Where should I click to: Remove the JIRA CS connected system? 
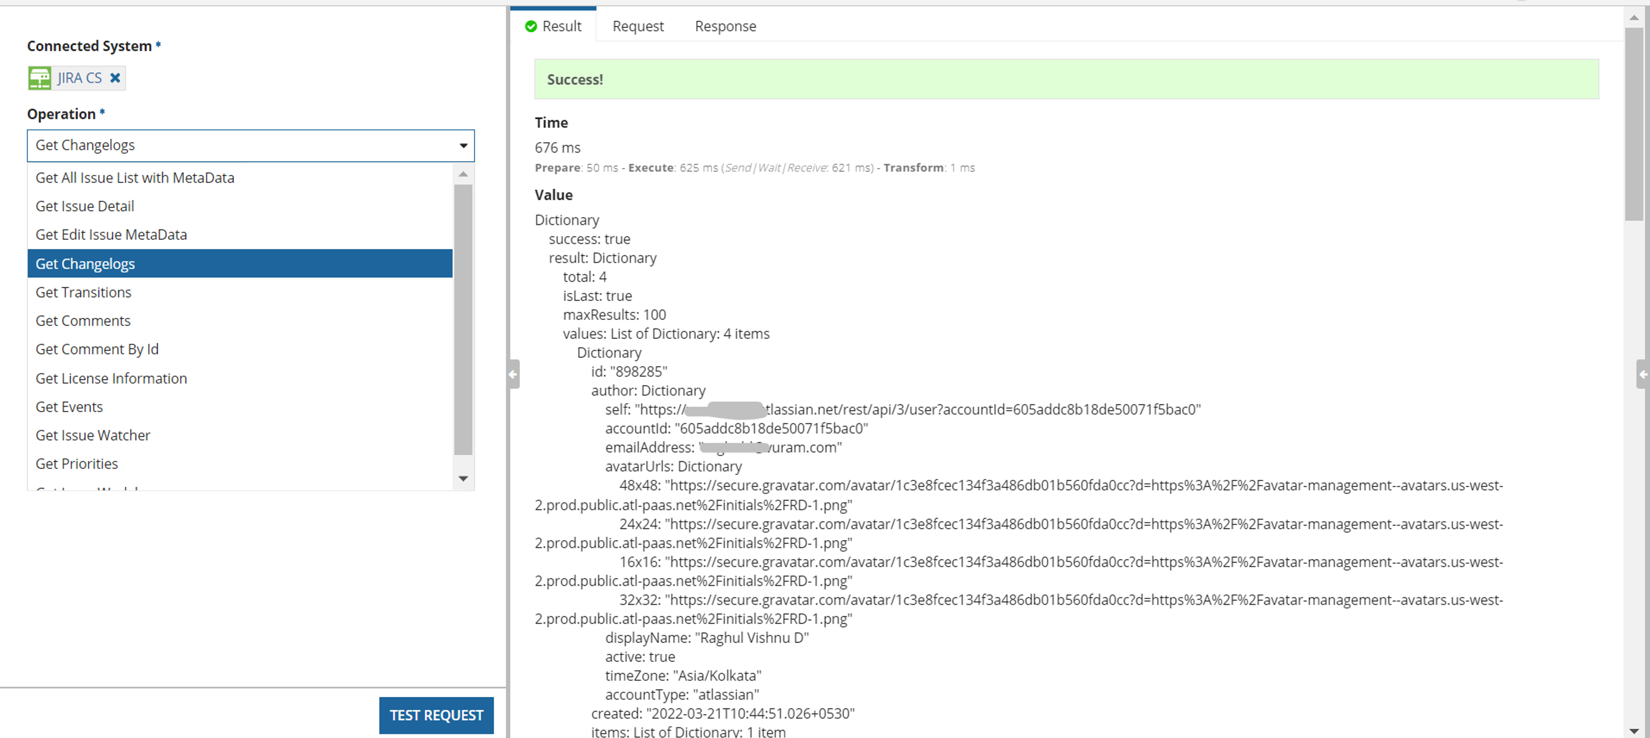coord(115,78)
